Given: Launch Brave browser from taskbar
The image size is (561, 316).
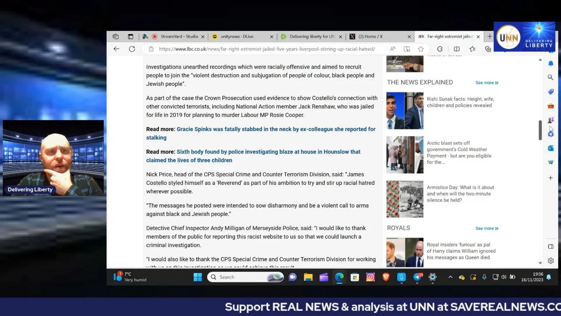Looking at the screenshot, I should point(386,277).
